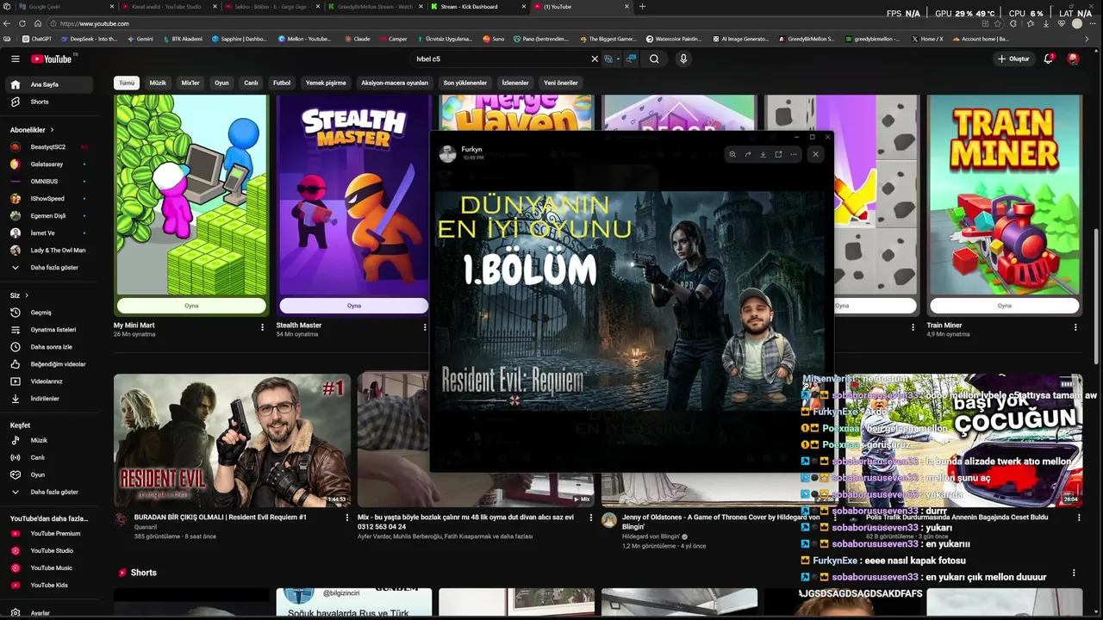Open Daha sonra izle list
This screenshot has width=1103, height=620.
click(x=49, y=347)
